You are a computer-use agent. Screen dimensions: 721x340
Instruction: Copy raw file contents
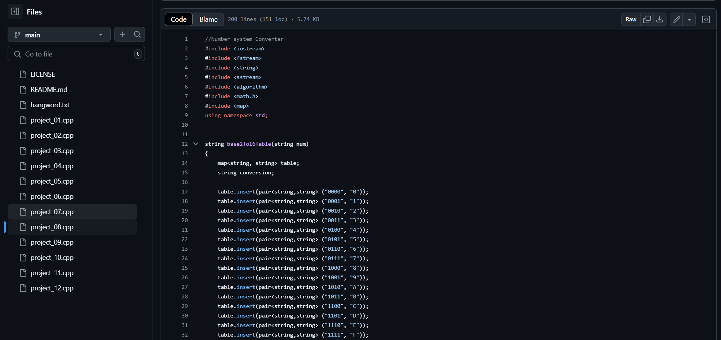pyautogui.click(x=647, y=19)
